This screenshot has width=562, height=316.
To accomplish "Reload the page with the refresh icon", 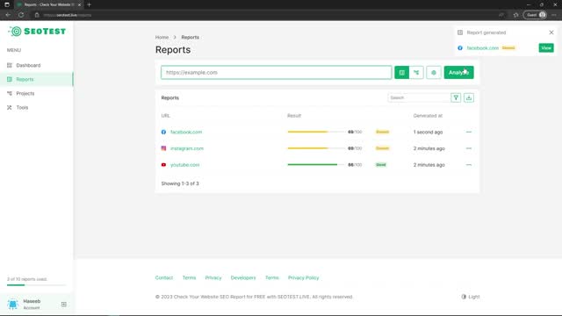I will tap(21, 15).
